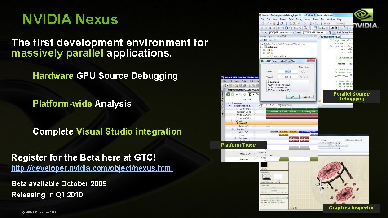The width and height of the screenshot is (388, 218).
Task: Switch to the Solution Explorer bottom tab
Action: pyautogui.click(x=269, y=105)
